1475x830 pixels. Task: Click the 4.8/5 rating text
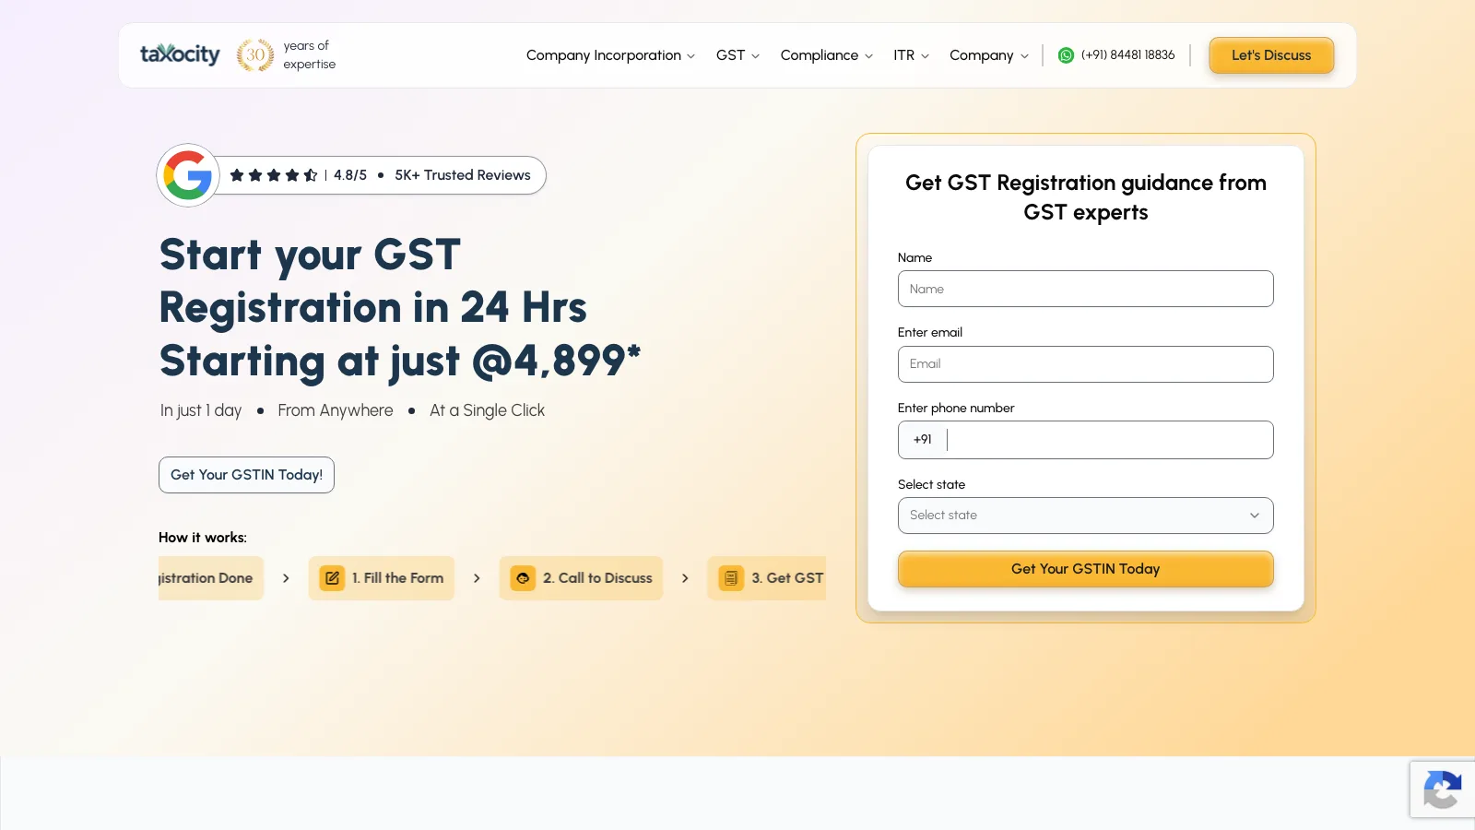pos(350,175)
